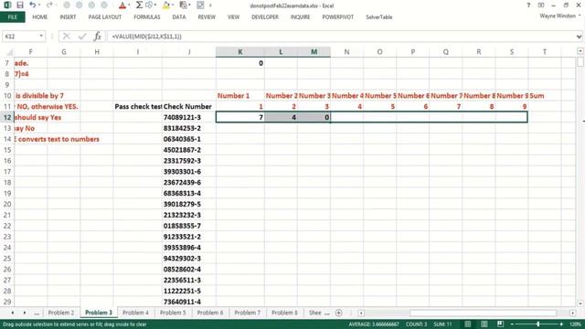Click the 120% zoom level button
Image resolution: width=585 pixels, height=329 pixels.
(x=575, y=324)
